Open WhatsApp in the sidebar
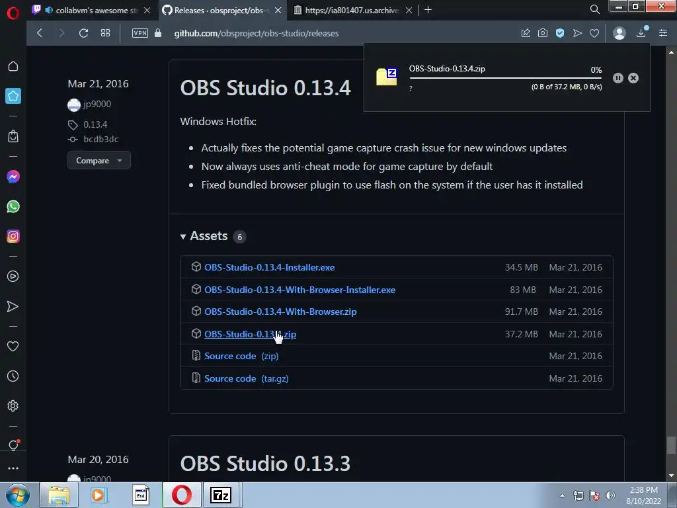 13,206
